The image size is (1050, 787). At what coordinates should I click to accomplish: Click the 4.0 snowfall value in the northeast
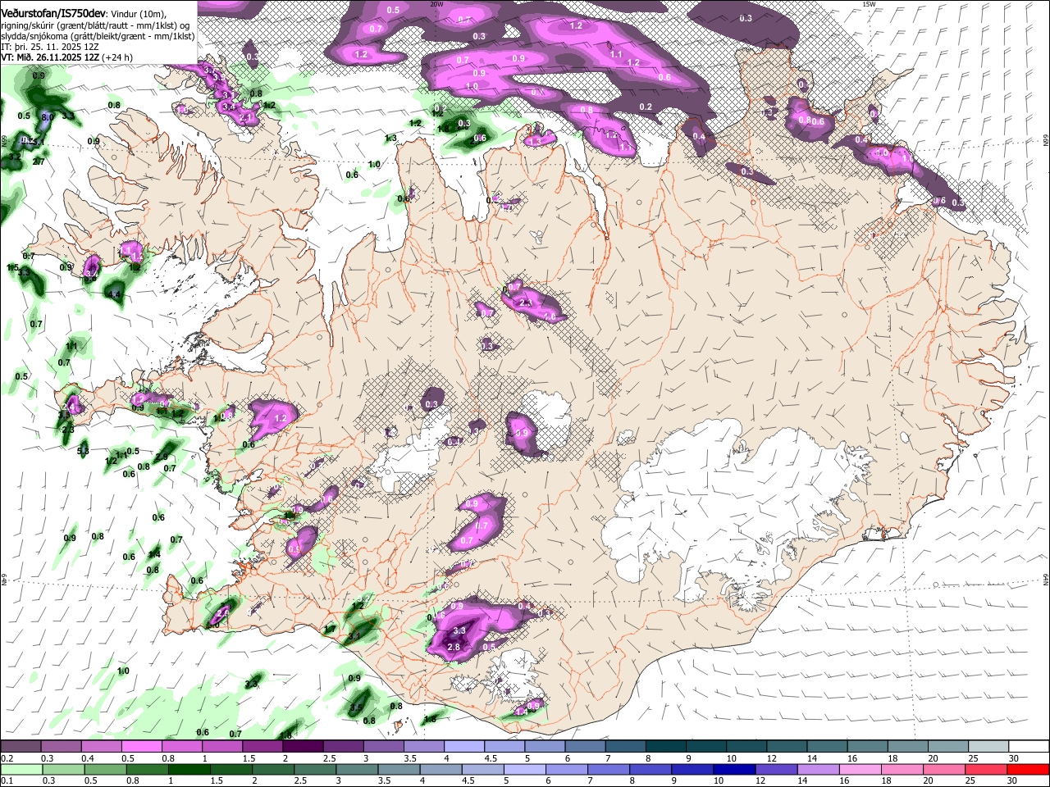(883, 152)
